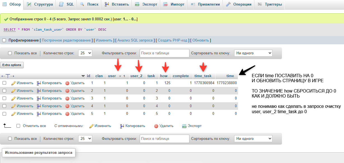
Task: Click the pencil Edit icon in row 1
Action: click(13, 83)
